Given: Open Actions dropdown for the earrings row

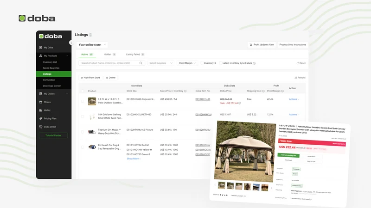Looking at the screenshot, I should [x=294, y=115].
